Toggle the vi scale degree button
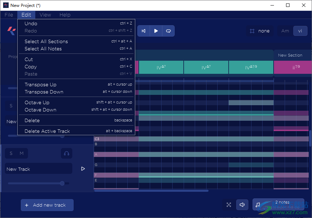Image resolution: width=312 pixels, height=218 pixels. click(x=300, y=31)
